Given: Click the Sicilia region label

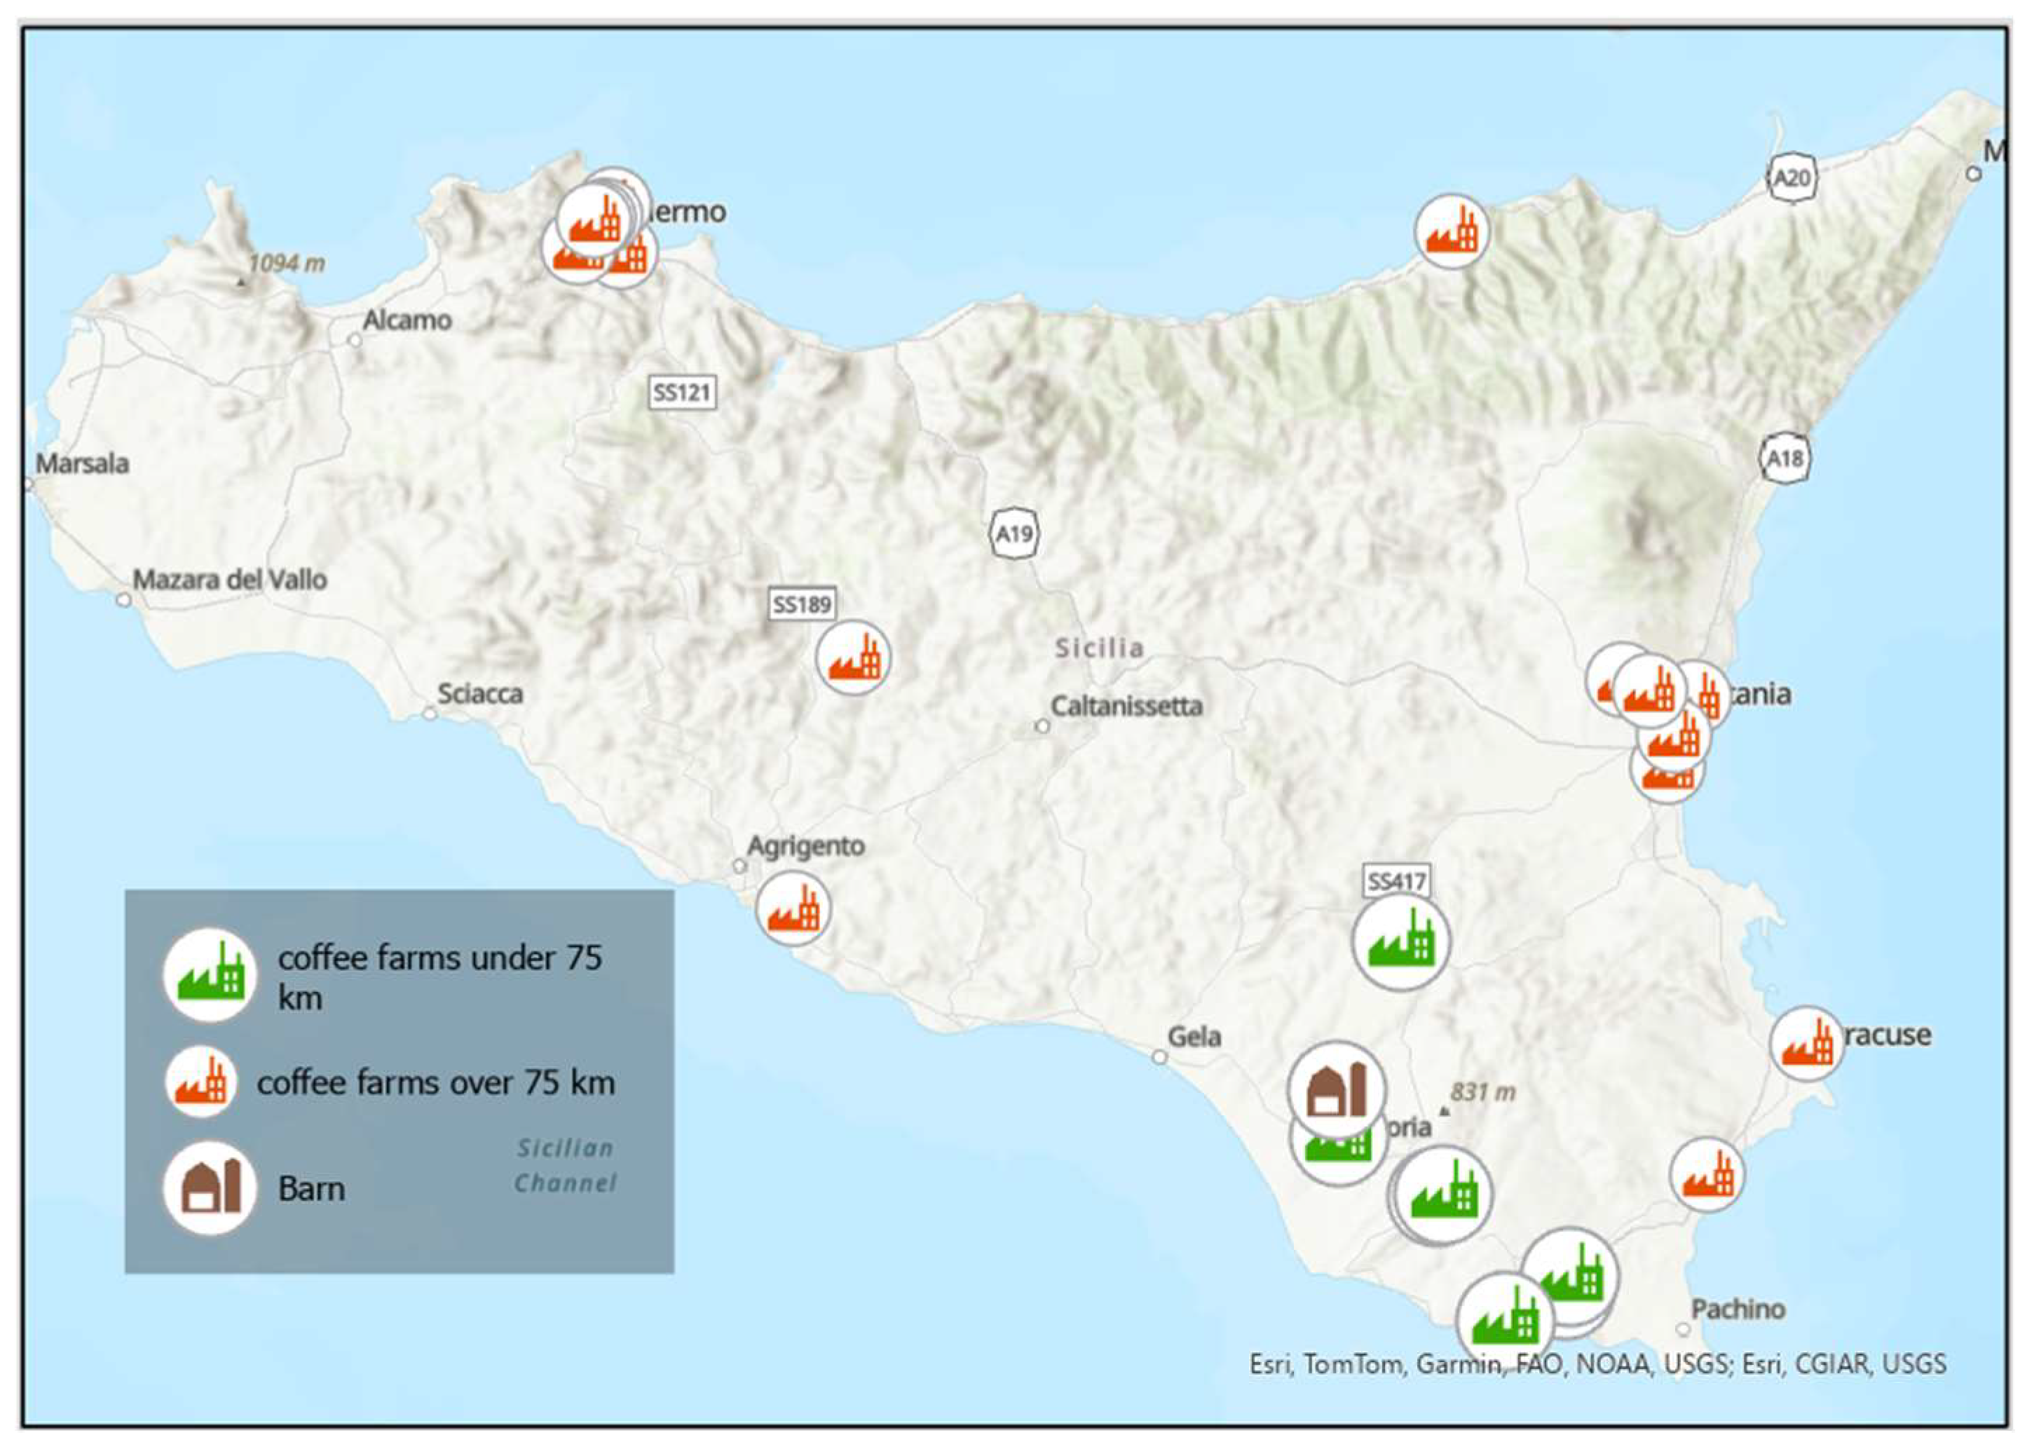Looking at the screenshot, I should coord(1099,648).
